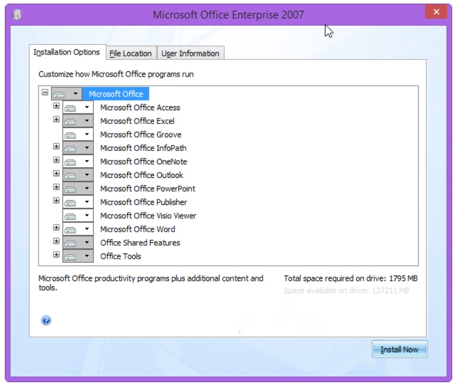
Task: Click the drive icon next to Microsoft Office Word
Action: [71, 229]
